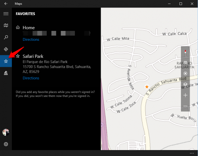Zoom in with the plus button
Image resolution: width=198 pixels, height=156 pixels.
pyautogui.click(x=185, y=95)
